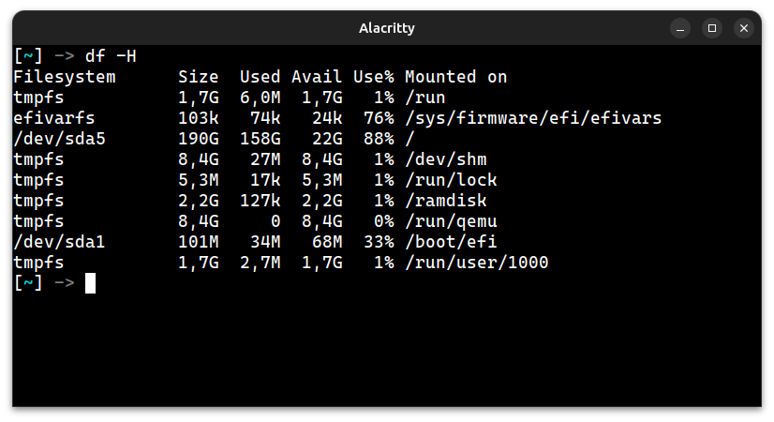Click the Use% column header

(374, 77)
